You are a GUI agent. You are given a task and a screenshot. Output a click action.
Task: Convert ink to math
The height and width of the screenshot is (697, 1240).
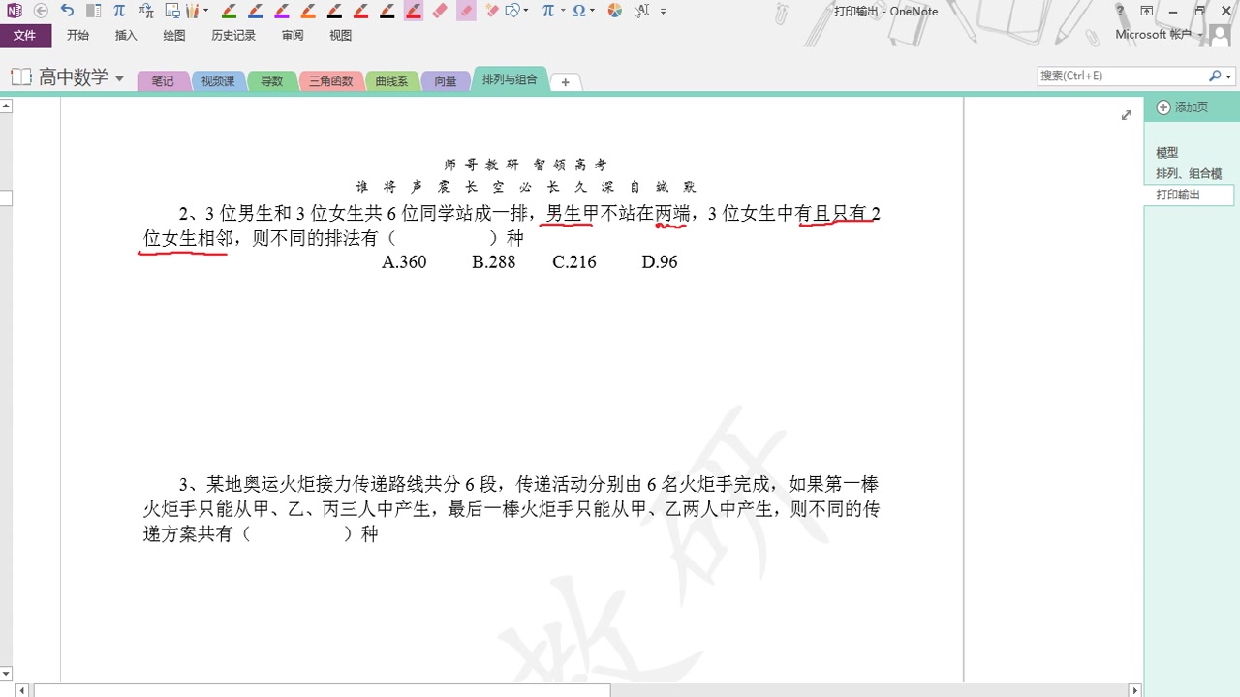[x=145, y=11]
